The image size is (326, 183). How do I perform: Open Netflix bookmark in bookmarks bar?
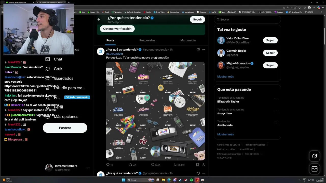point(147,12)
